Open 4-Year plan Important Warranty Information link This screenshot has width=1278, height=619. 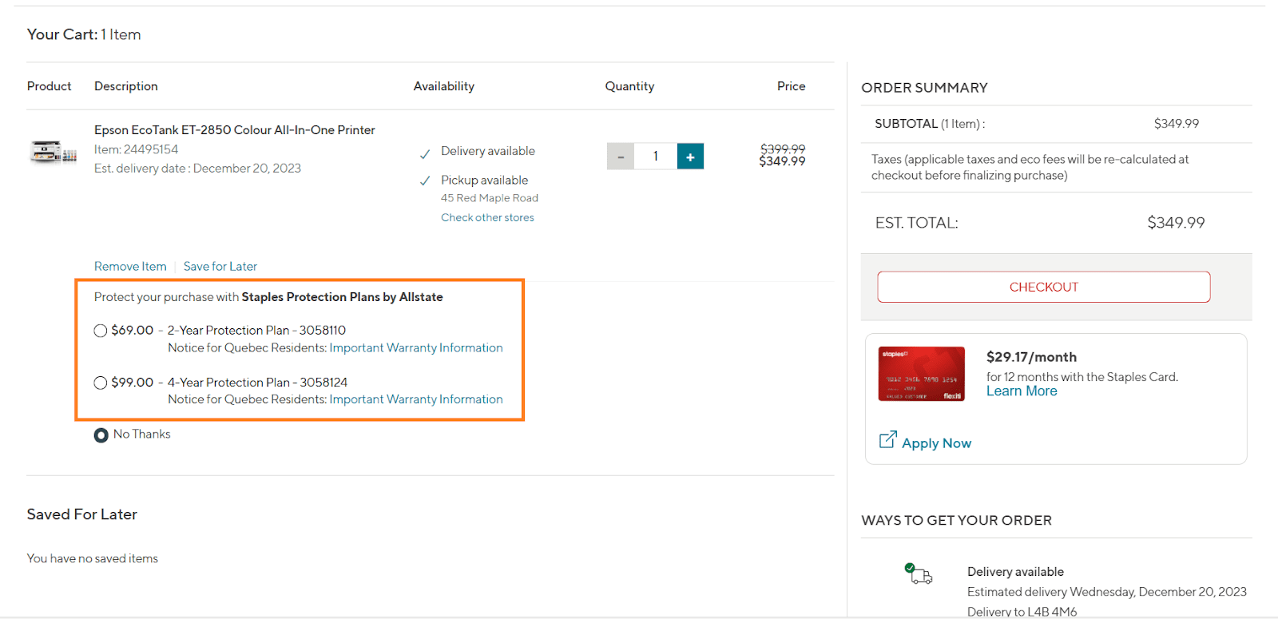coord(416,399)
